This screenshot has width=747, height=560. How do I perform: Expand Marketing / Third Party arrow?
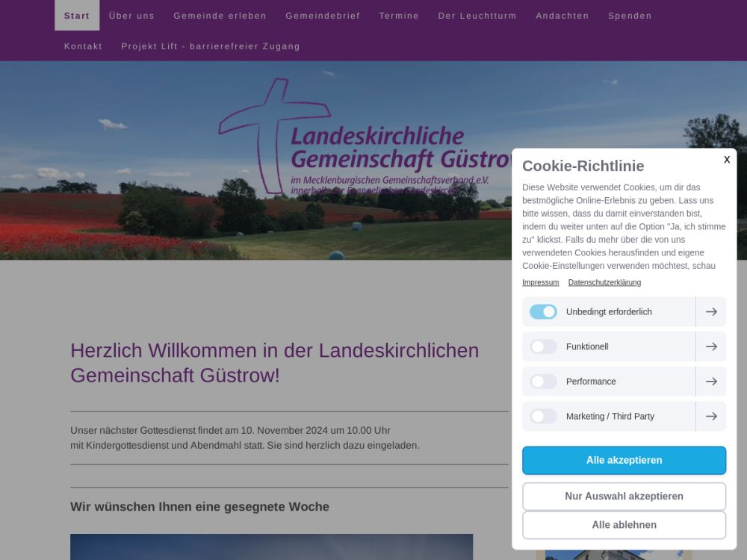[x=711, y=417]
